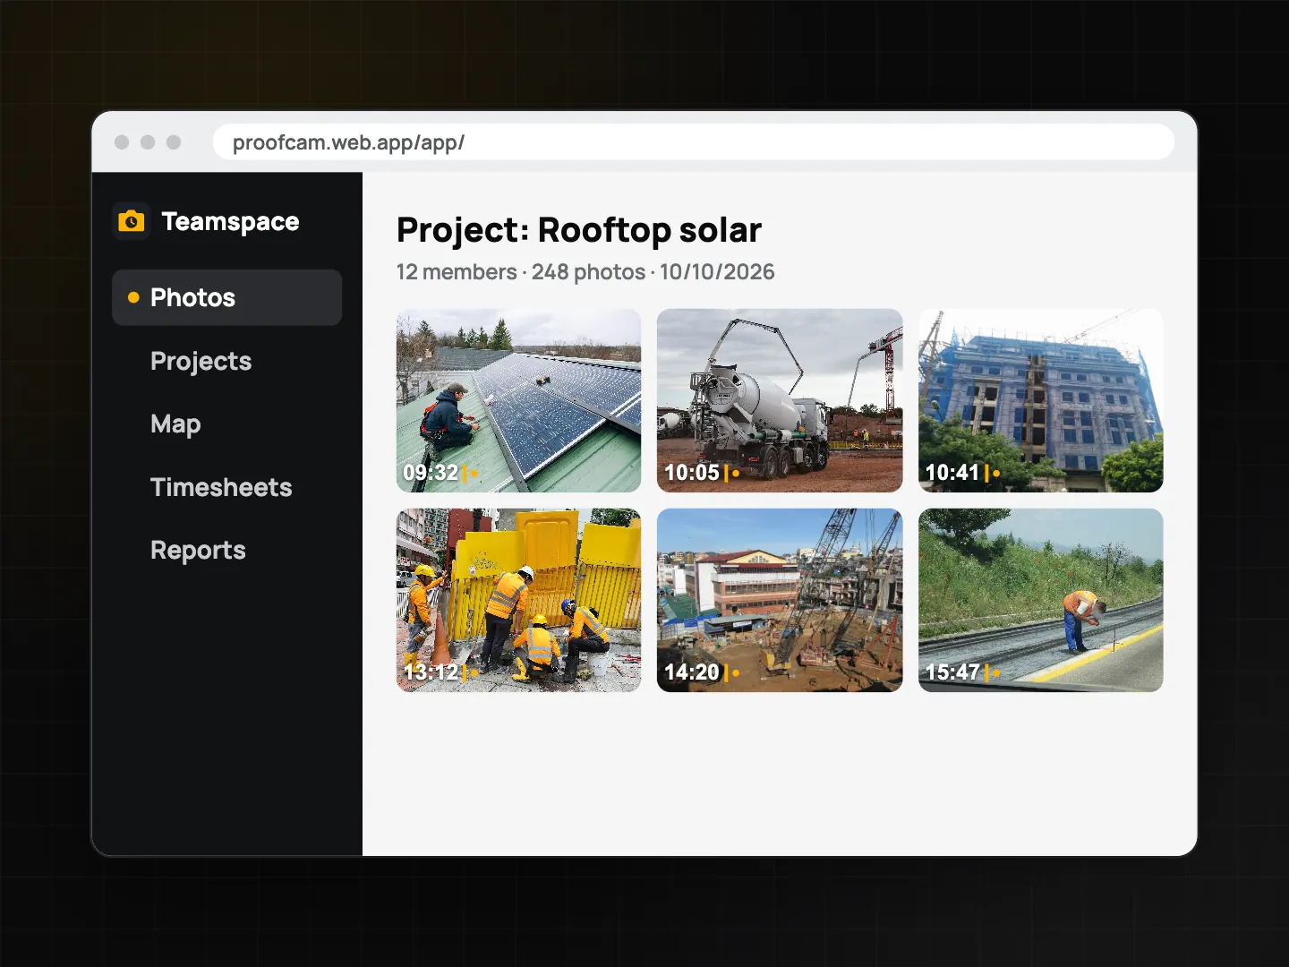Open the Photos section in sidebar
Image resolution: width=1289 pixels, height=967 pixels.
226,297
